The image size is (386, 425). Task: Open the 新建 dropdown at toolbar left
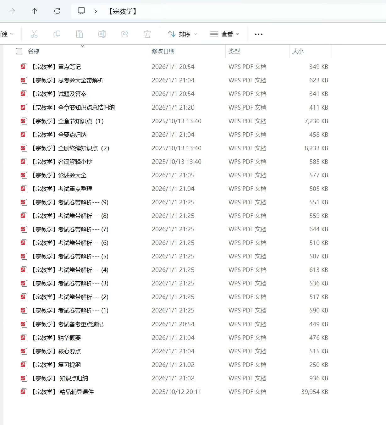[x=7, y=34]
